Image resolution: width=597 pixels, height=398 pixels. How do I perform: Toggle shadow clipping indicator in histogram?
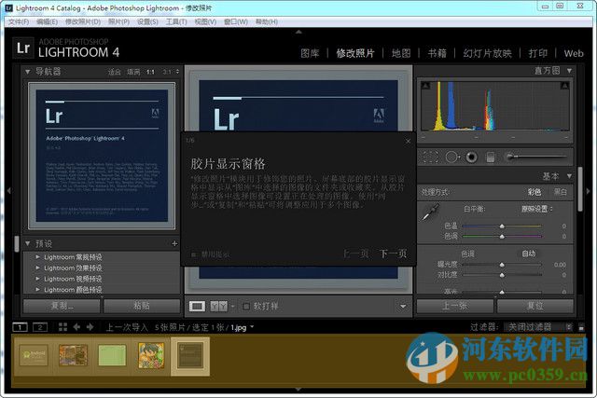point(425,85)
